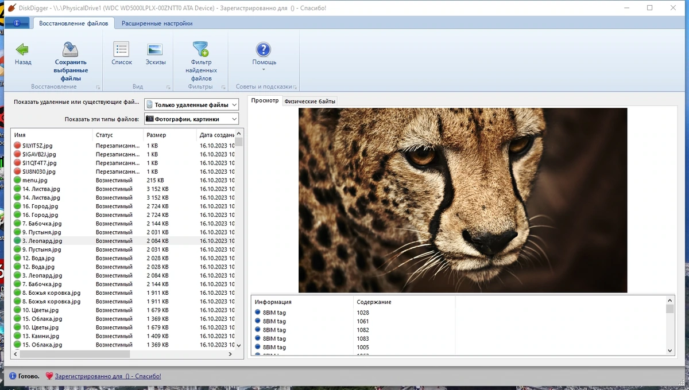Open Фотографии, картинки file type dropdown
The height and width of the screenshot is (390, 689).
[191, 119]
